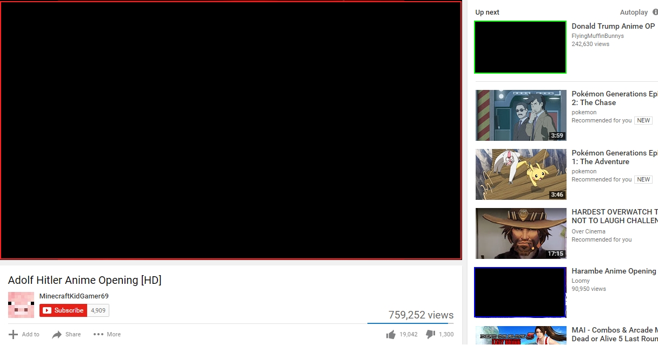The image size is (658, 351).
Task: Click the FlyingMuffinBunnys channel name
Action: coord(598,36)
